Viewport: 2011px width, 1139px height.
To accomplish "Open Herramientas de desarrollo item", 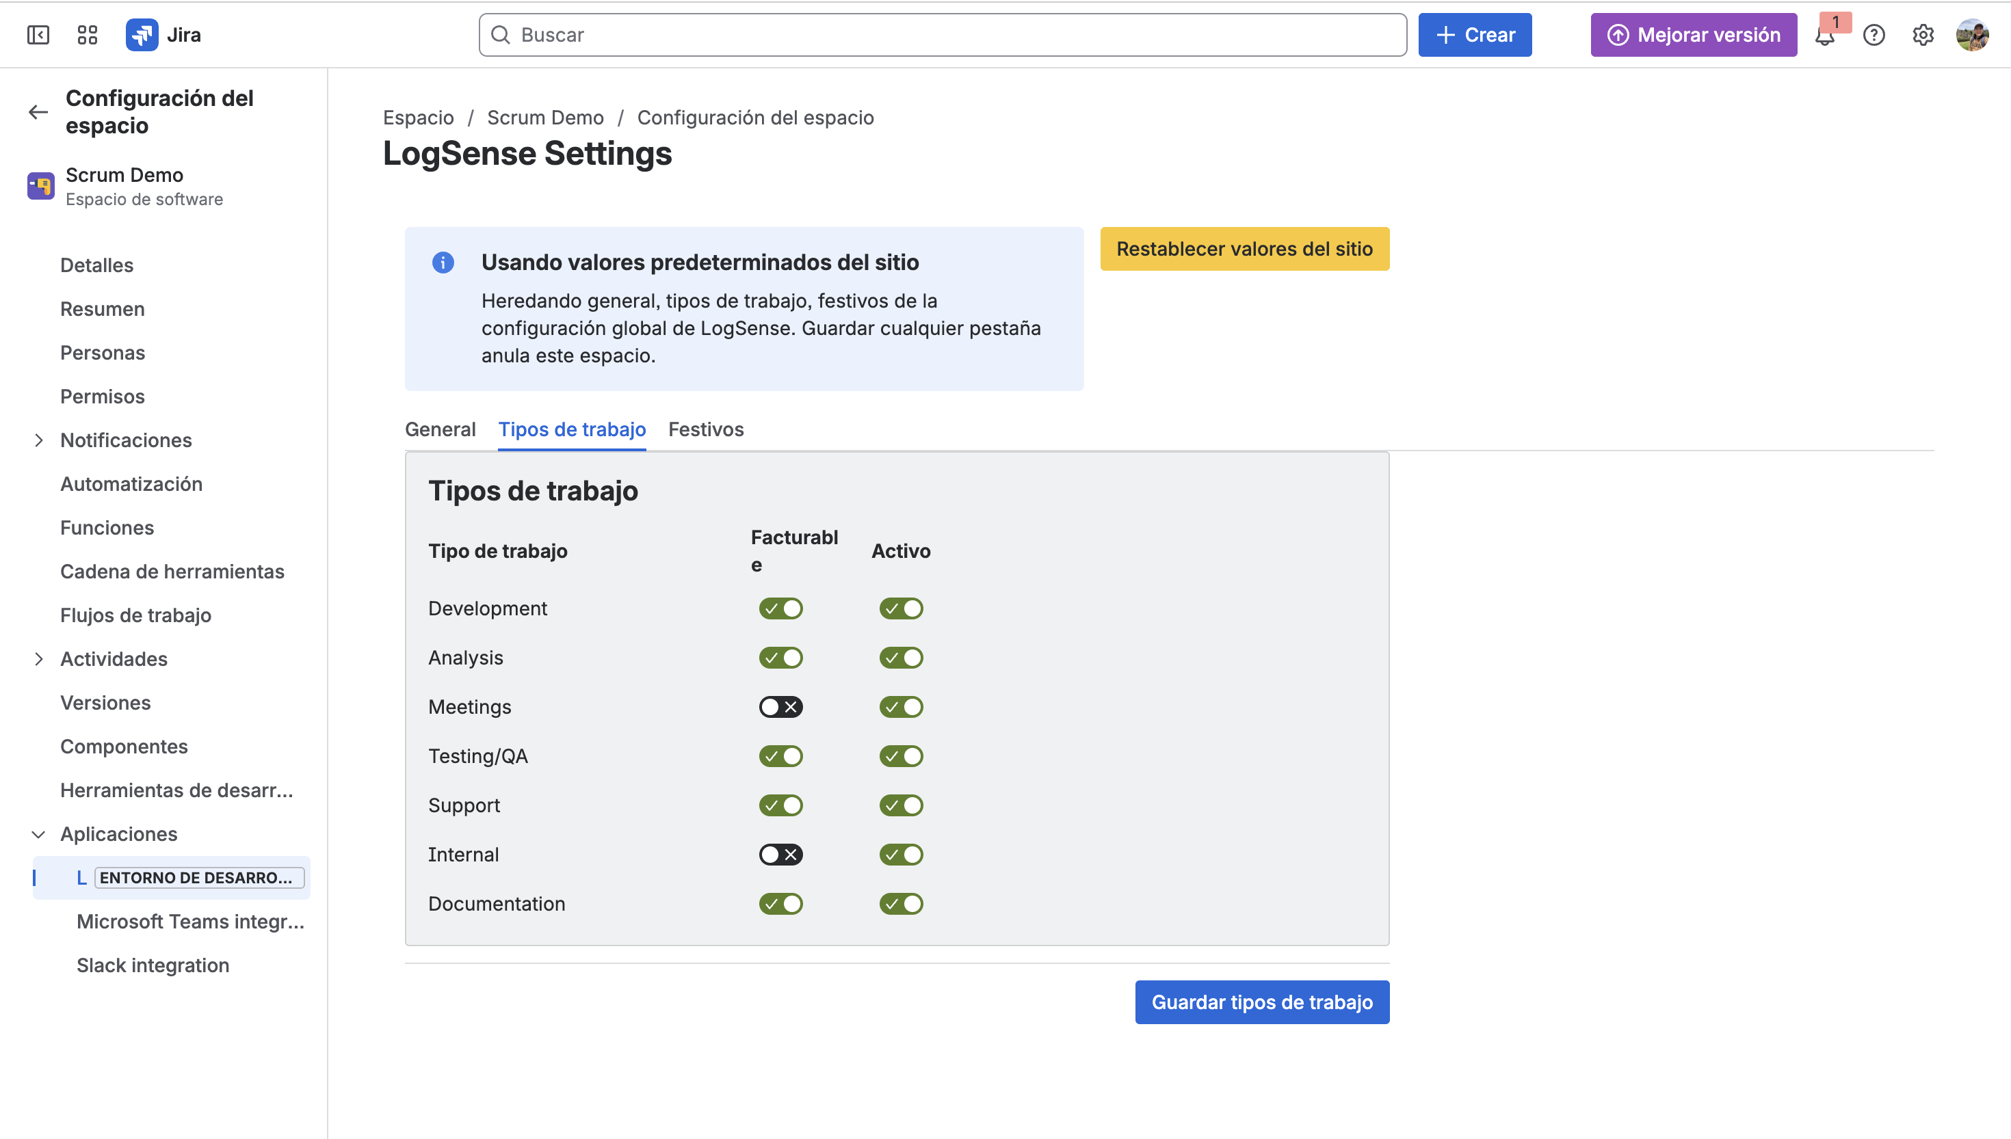I will pos(177,791).
